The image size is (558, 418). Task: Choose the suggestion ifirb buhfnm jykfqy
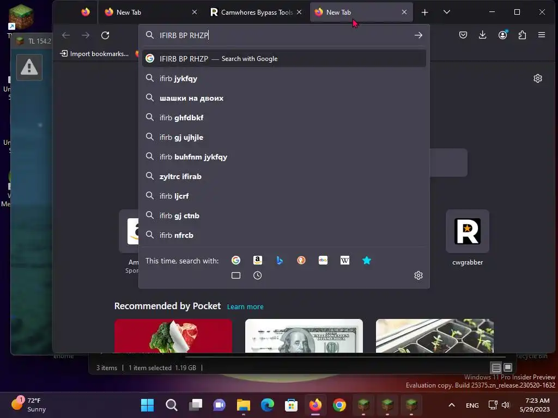point(284,157)
